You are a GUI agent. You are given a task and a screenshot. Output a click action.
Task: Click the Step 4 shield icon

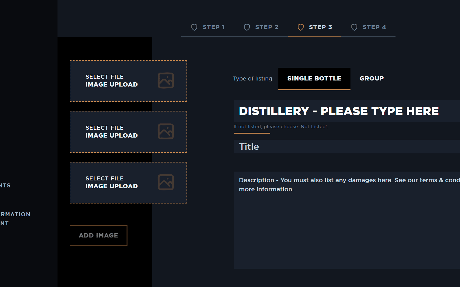pos(354,27)
